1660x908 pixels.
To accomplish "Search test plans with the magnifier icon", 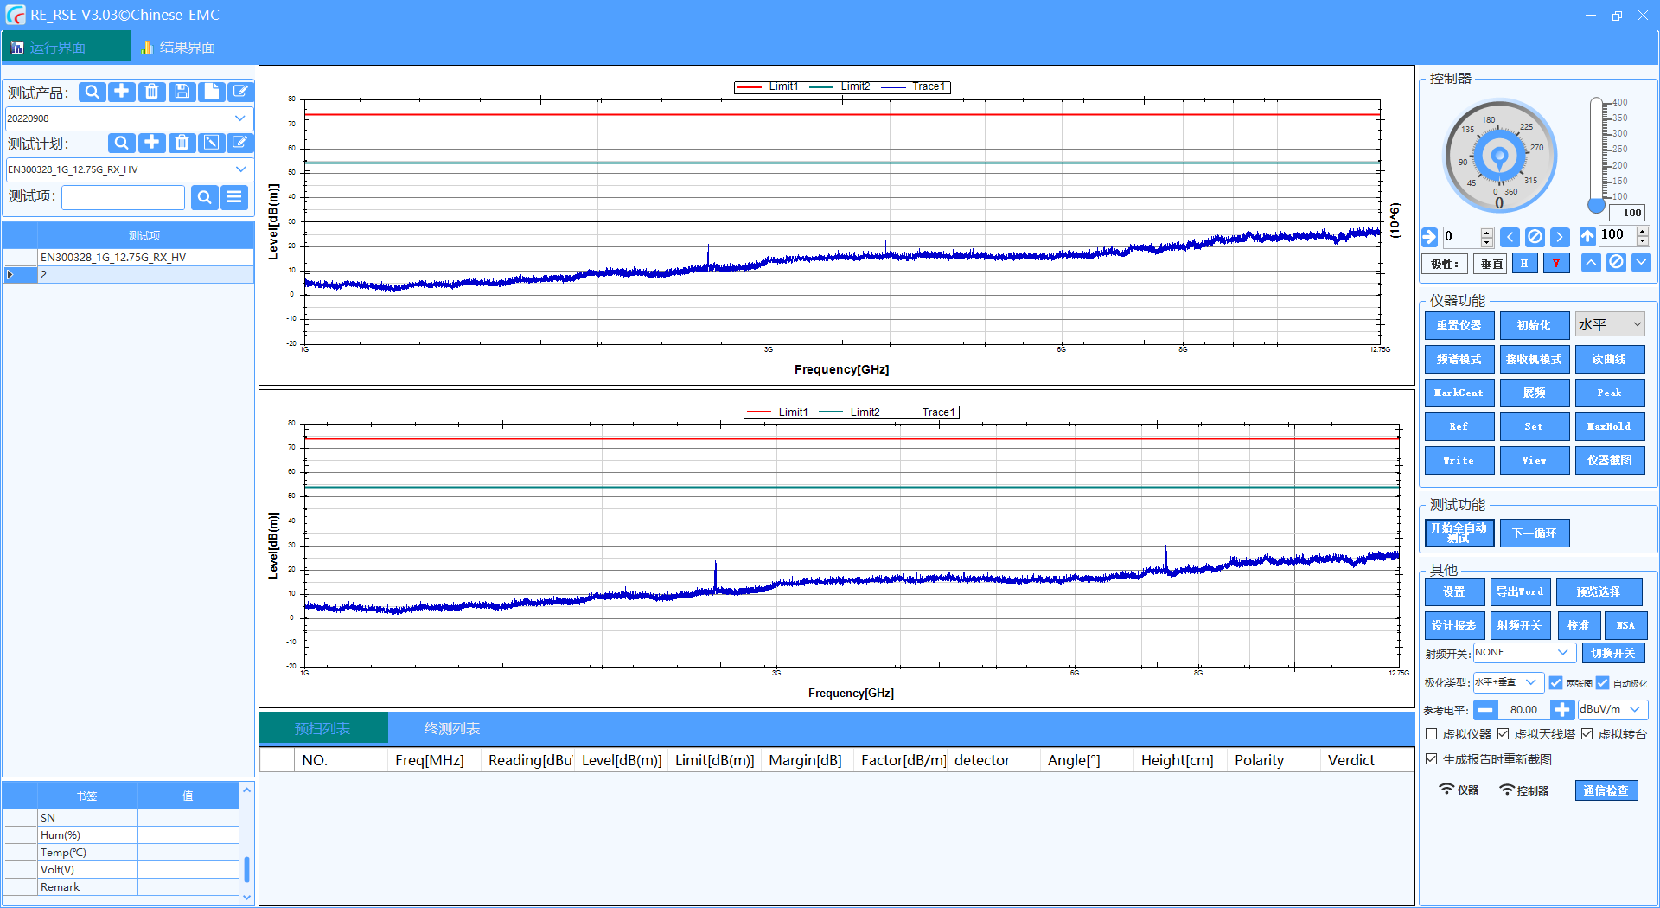I will pyautogui.click(x=122, y=143).
